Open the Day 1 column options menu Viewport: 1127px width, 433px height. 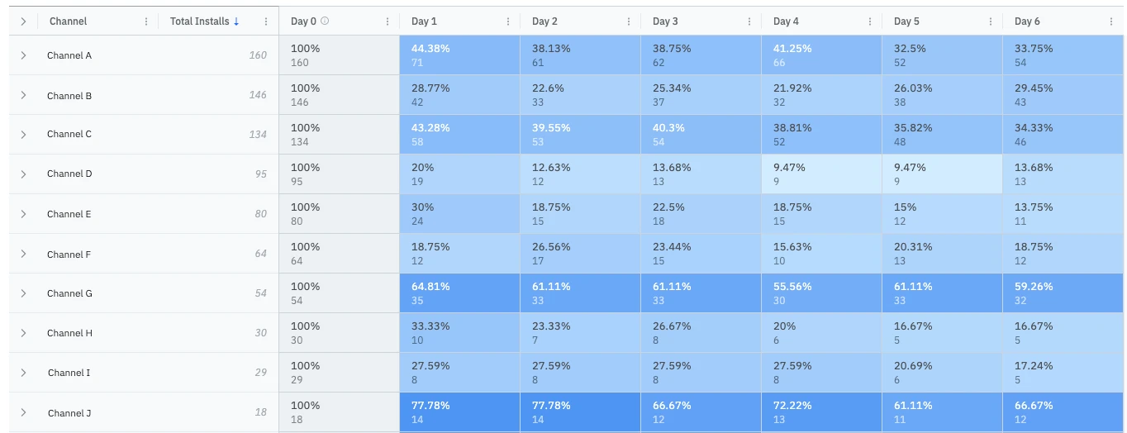pyautogui.click(x=508, y=21)
